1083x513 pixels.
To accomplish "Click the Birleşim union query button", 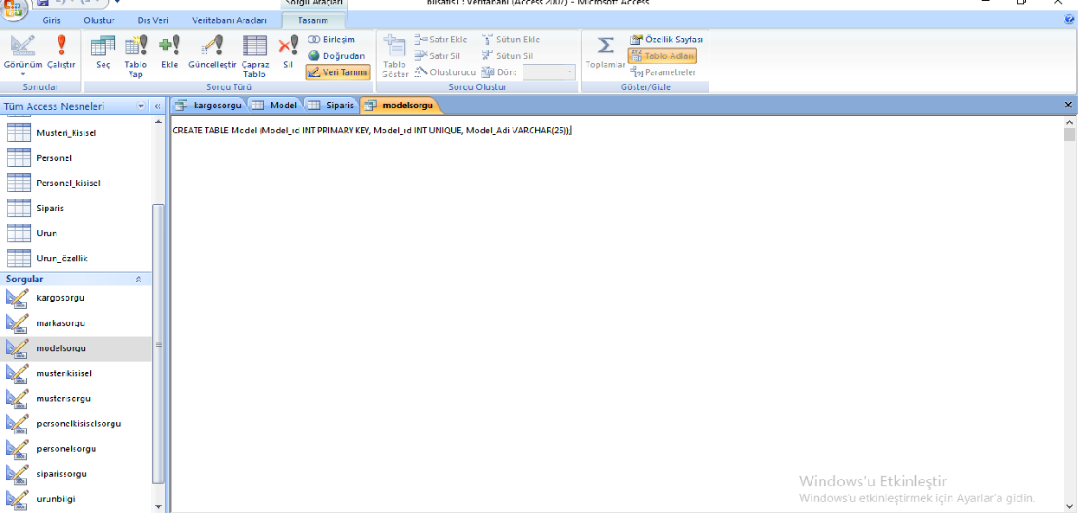I will point(332,40).
